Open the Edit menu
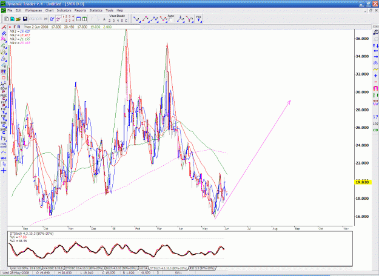Screen dimensions: 379x276 coord(18,10)
